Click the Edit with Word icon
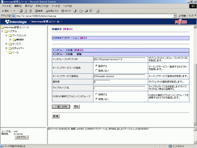The height and width of the screenshot is (148, 197). [x=91, y=11]
